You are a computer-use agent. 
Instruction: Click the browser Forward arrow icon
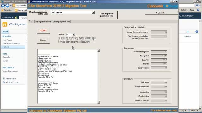coord(7,6)
